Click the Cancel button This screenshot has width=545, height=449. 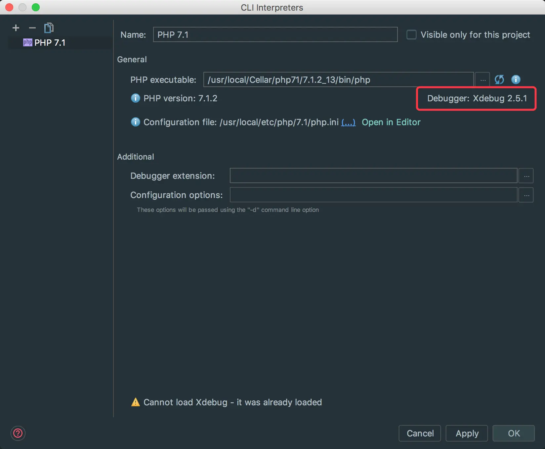coord(420,433)
